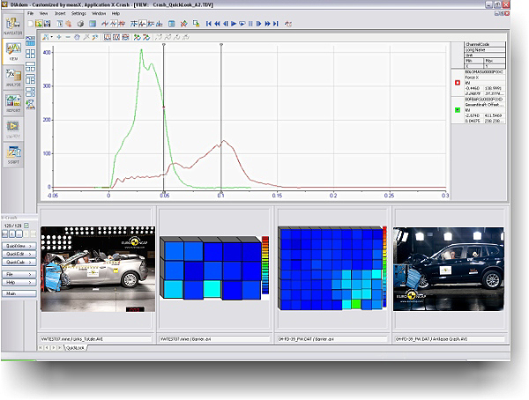This screenshot has width=529, height=400.
Task: Click the ellipsis button in X-Crash panel
Action: (19, 233)
